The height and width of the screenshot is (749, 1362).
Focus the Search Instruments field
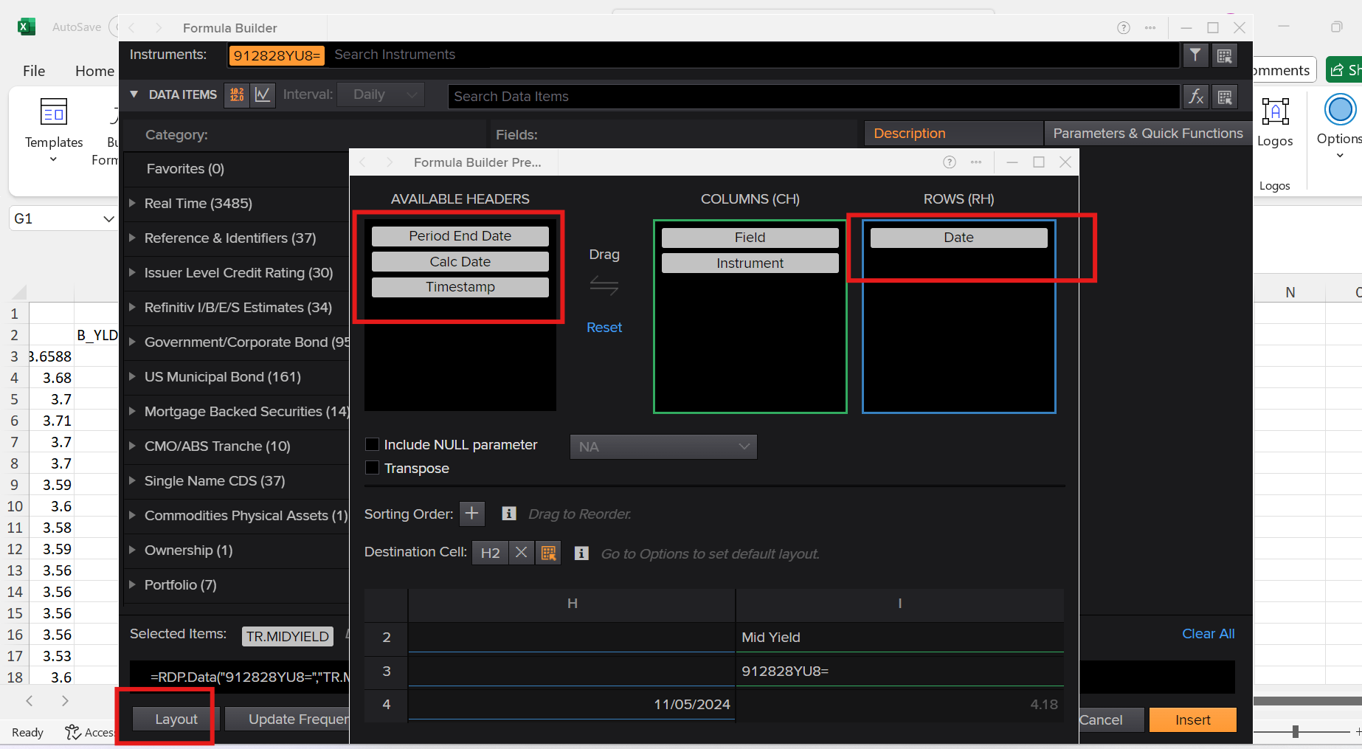tap(753, 55)
